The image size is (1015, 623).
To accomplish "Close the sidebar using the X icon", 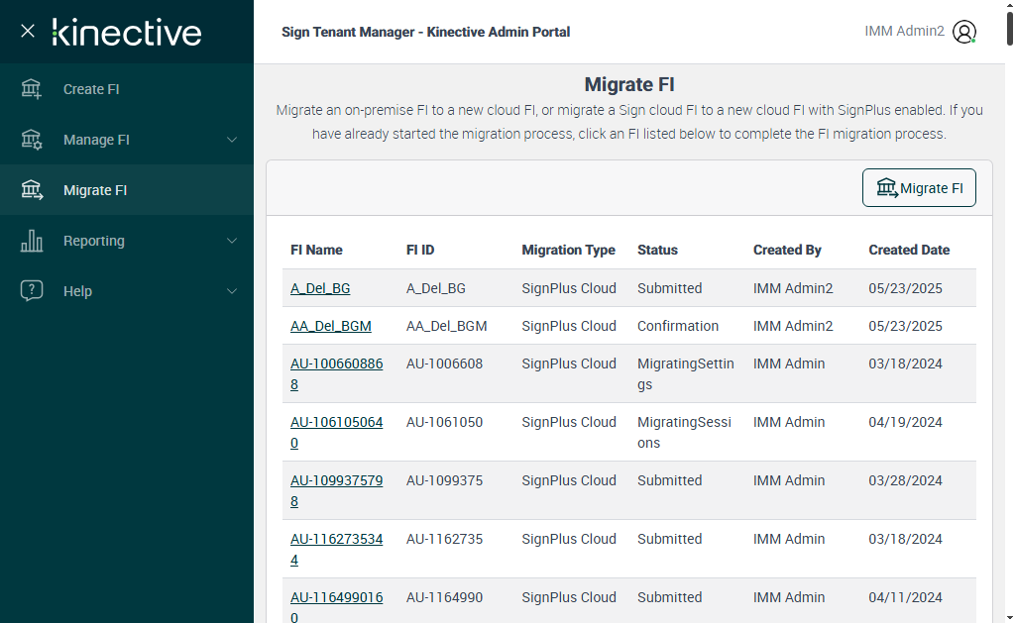I will pyautogui.click(x=28, y=31).
